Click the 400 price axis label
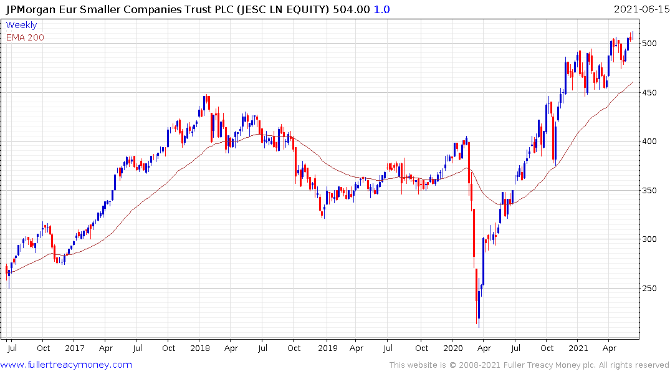This screenshot has width=670, height=374. (x=649, y=141)
